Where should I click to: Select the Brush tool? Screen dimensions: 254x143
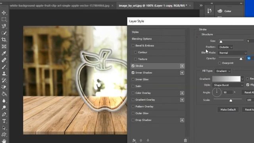pos(4,67)
